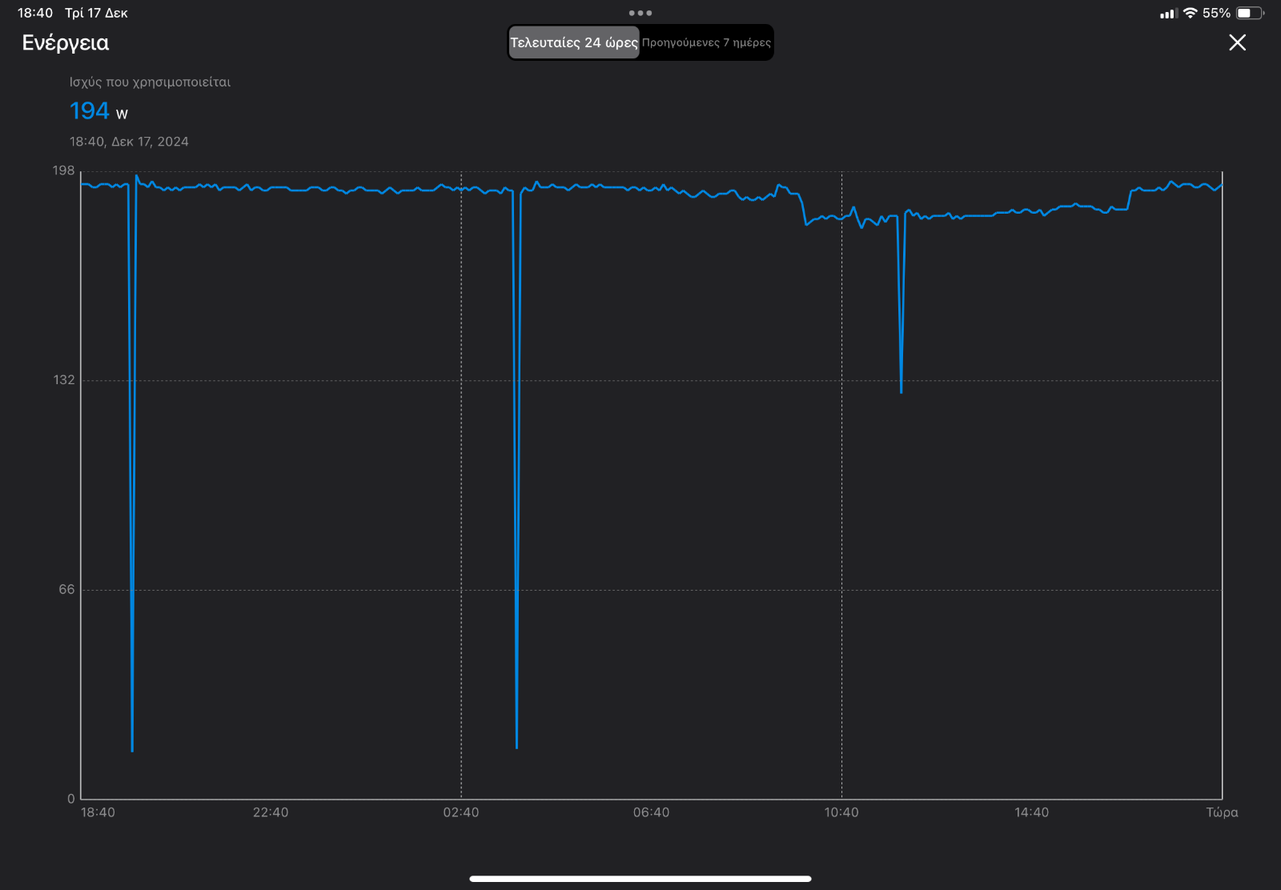Image resolution: width=1281 pixels, height=890 pixels.
Task: Select the Τελευταίες 24 ώρες tab
Action: click(574, 42)
